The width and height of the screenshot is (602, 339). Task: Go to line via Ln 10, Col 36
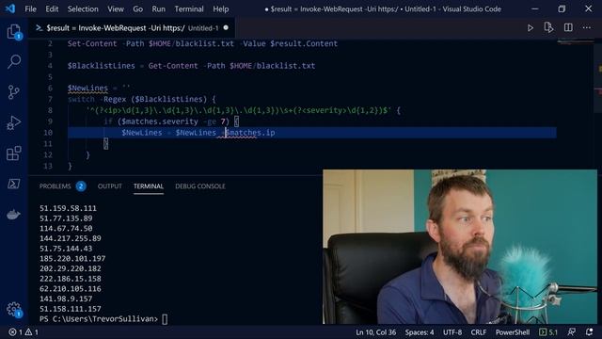(x=376, y=332)
